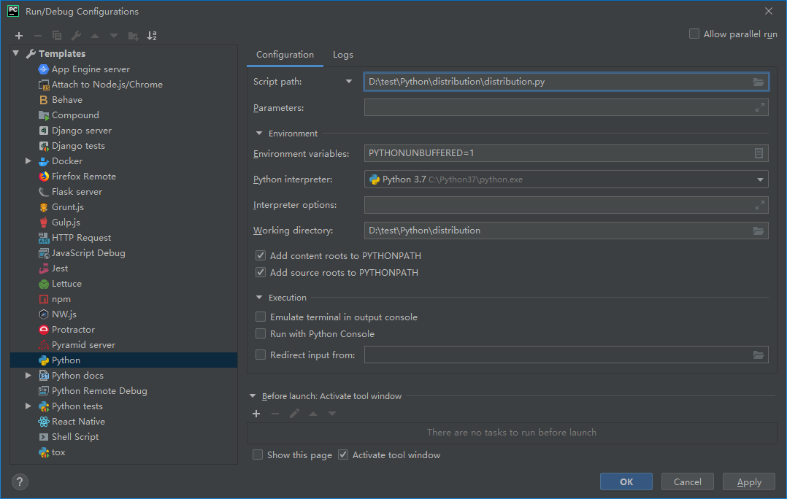Expand the Parameters field icon
Viewport: 787px width, 499px height.
[x=759, y=108]
